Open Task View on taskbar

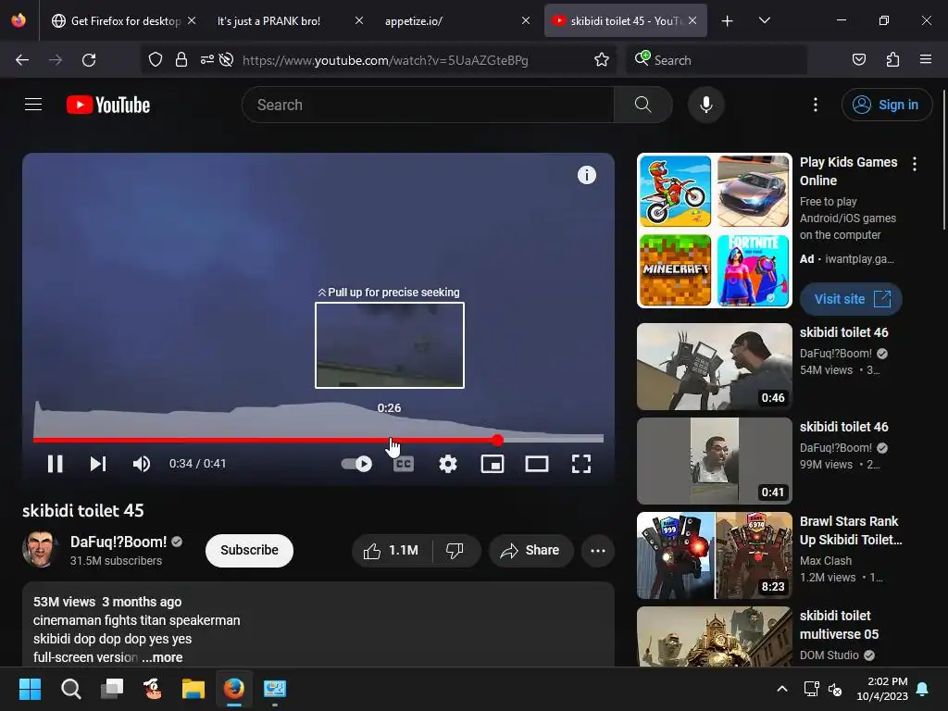[x=112, y=689]
